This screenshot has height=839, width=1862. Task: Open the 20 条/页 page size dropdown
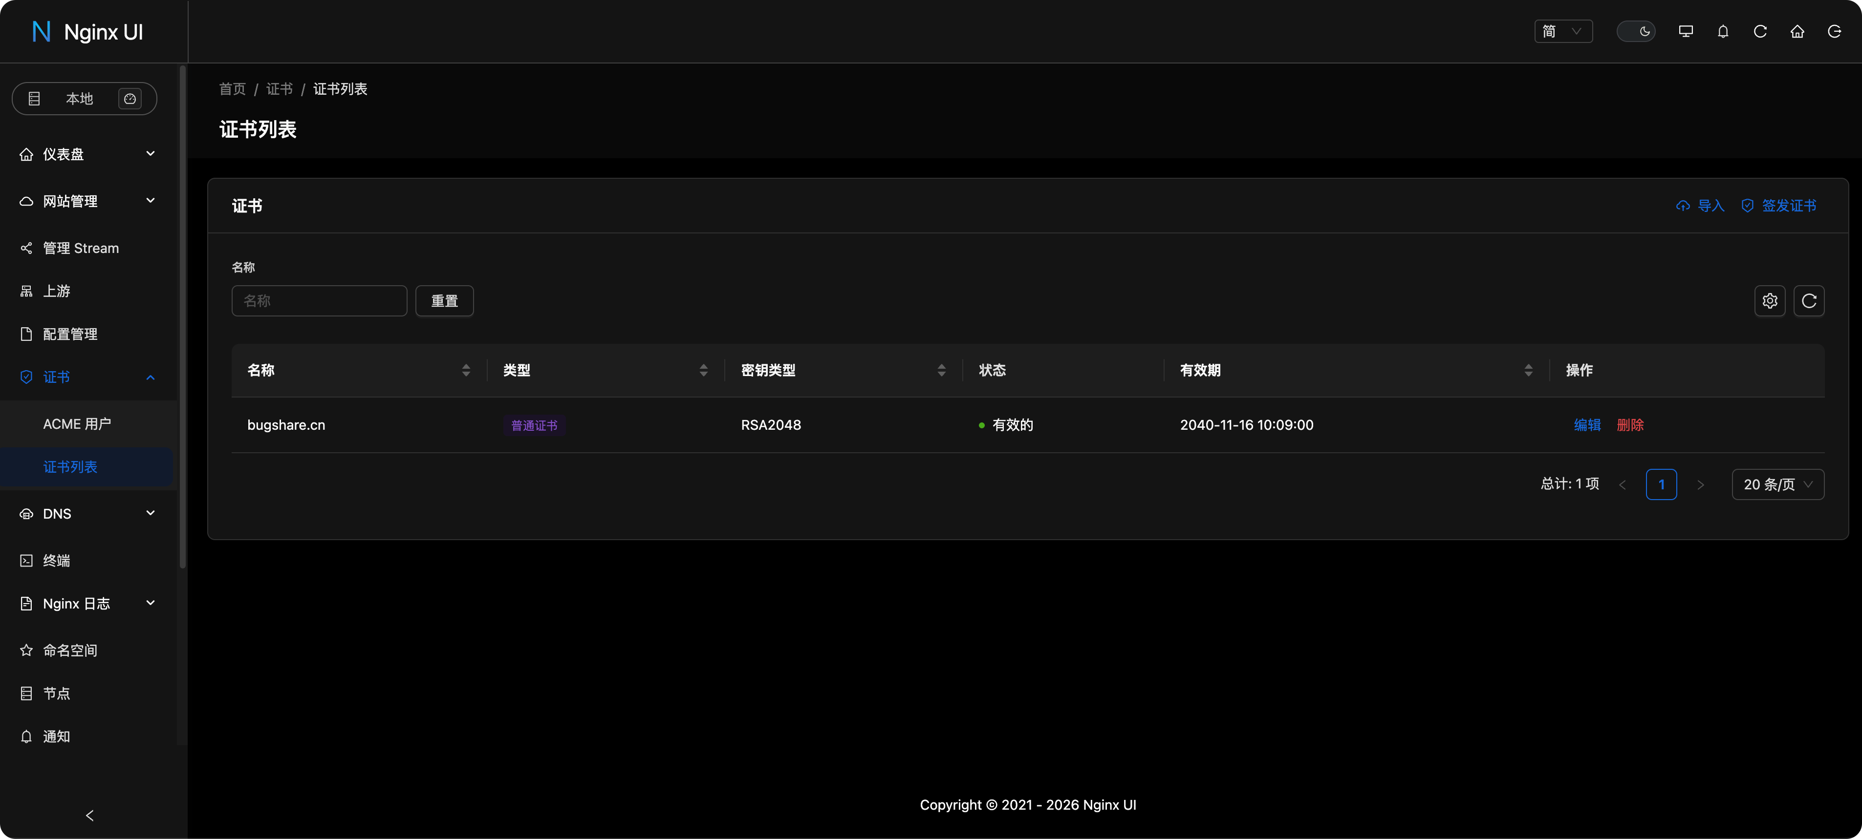1777,484
